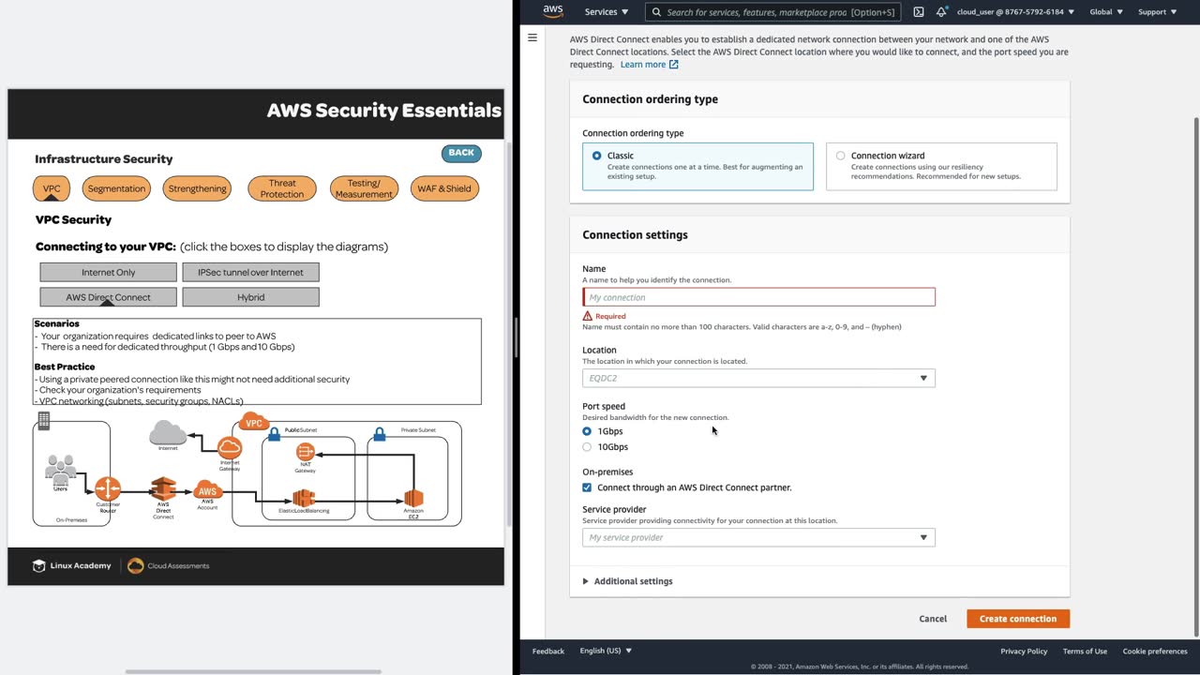The image size is (1200, 675).
Task: Open the Service provider dropdown
Action: click(758, 537)
